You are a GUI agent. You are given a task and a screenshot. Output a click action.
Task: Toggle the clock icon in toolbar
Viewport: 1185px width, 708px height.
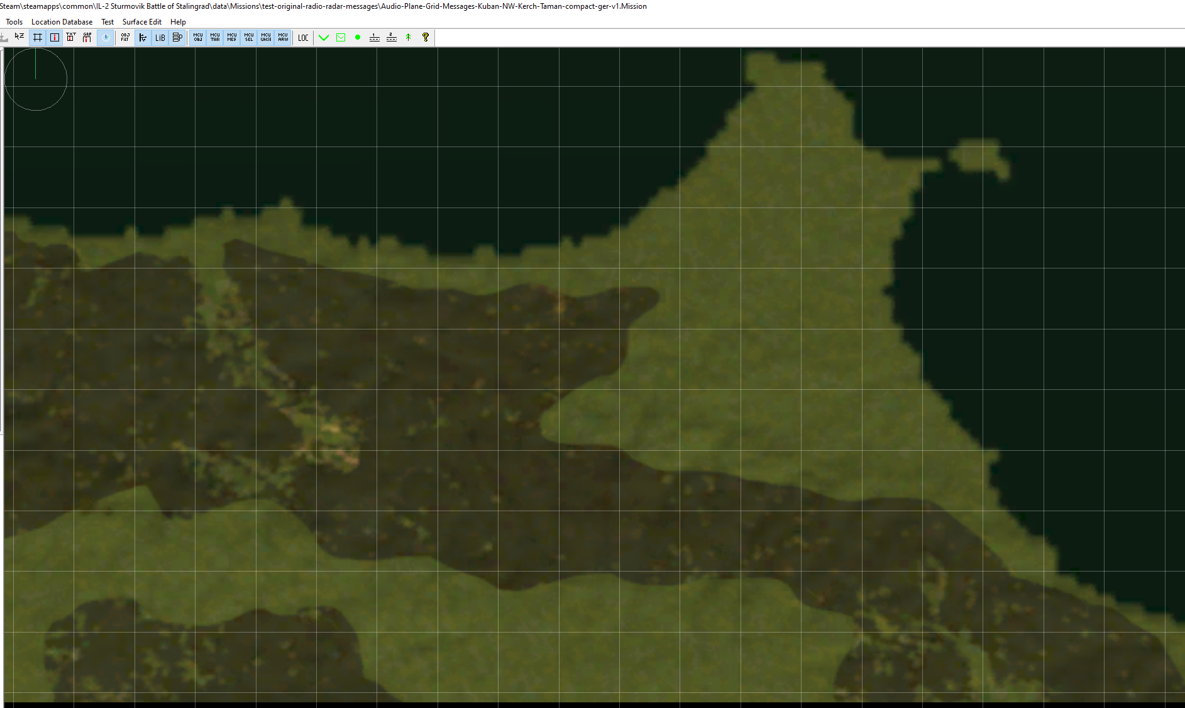click(106, 38)
